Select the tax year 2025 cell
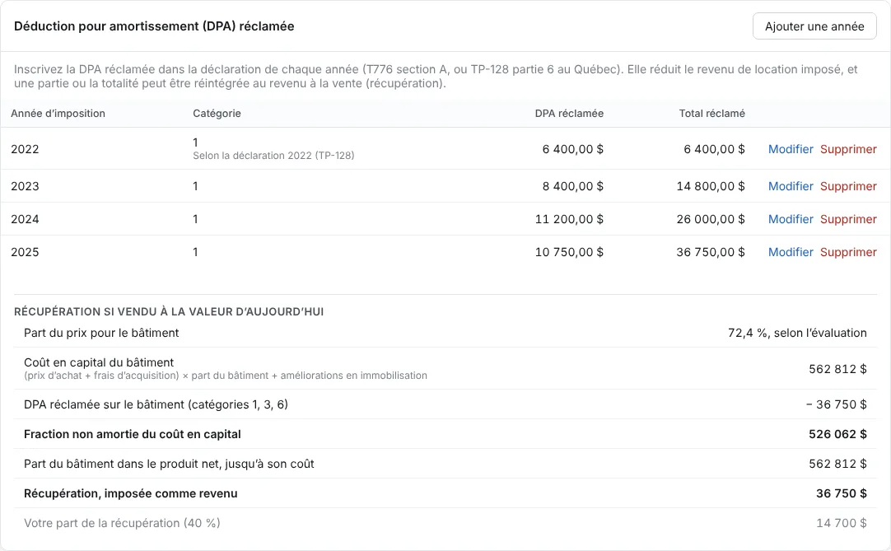Viewport: 891px width, 551px height. pos(25,252)
